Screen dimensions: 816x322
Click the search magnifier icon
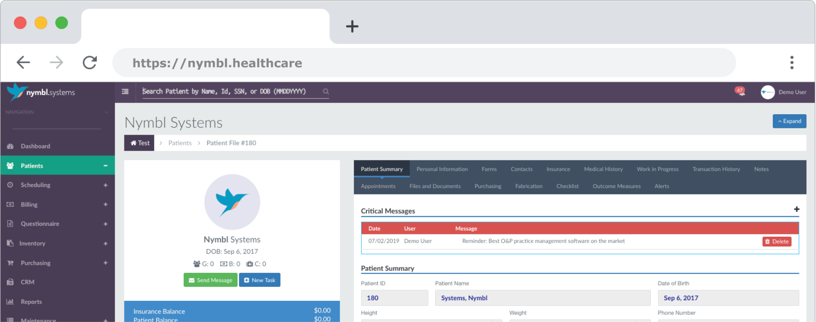326,91
